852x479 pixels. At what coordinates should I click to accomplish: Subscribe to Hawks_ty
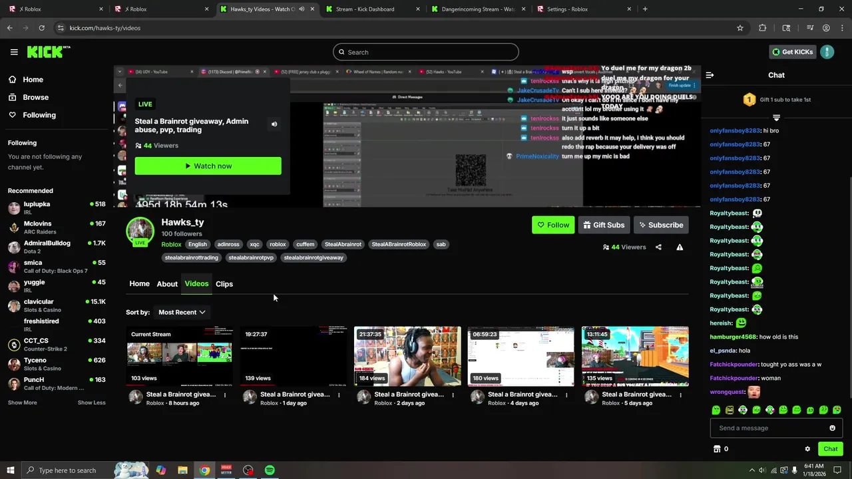coord(661,225)
